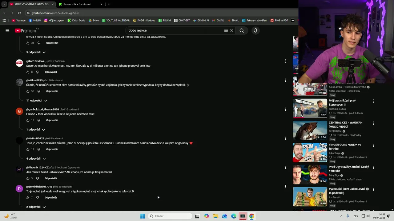Clear the search box with X icon
Viewport: 394px width, 221px height.
[232, 30]
